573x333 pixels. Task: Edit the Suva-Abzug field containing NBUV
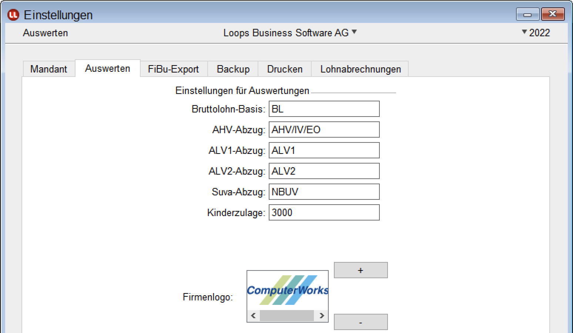[x=324, y=192]
